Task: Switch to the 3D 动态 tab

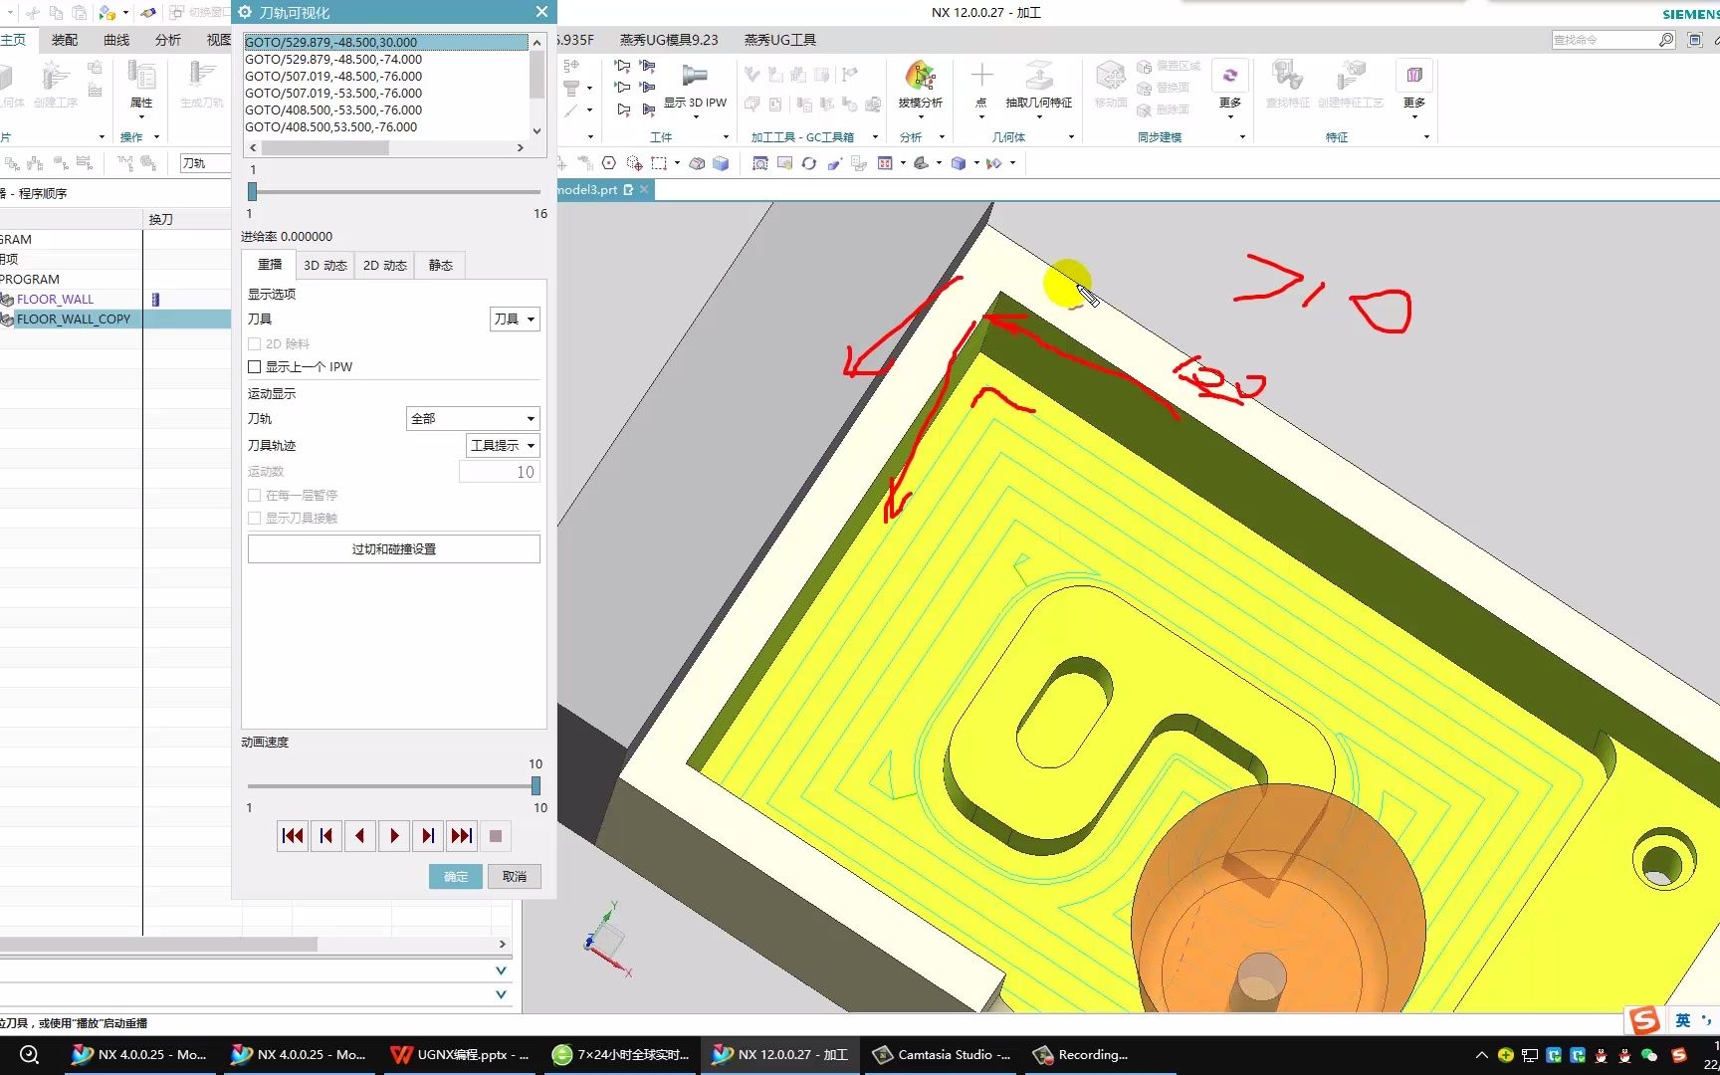Action: 325,266
